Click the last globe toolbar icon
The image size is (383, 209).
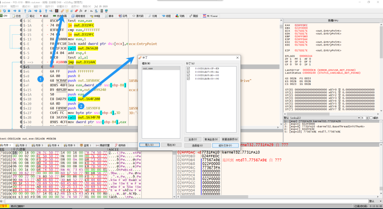(x=107, y=11)
